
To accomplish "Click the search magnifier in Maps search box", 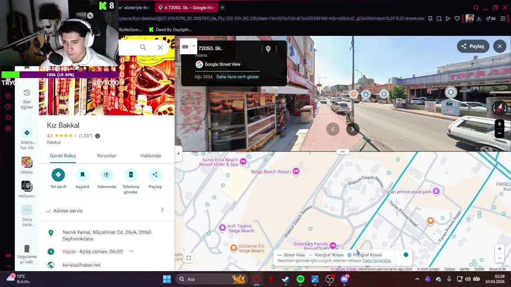I will (x=143, y=47).
